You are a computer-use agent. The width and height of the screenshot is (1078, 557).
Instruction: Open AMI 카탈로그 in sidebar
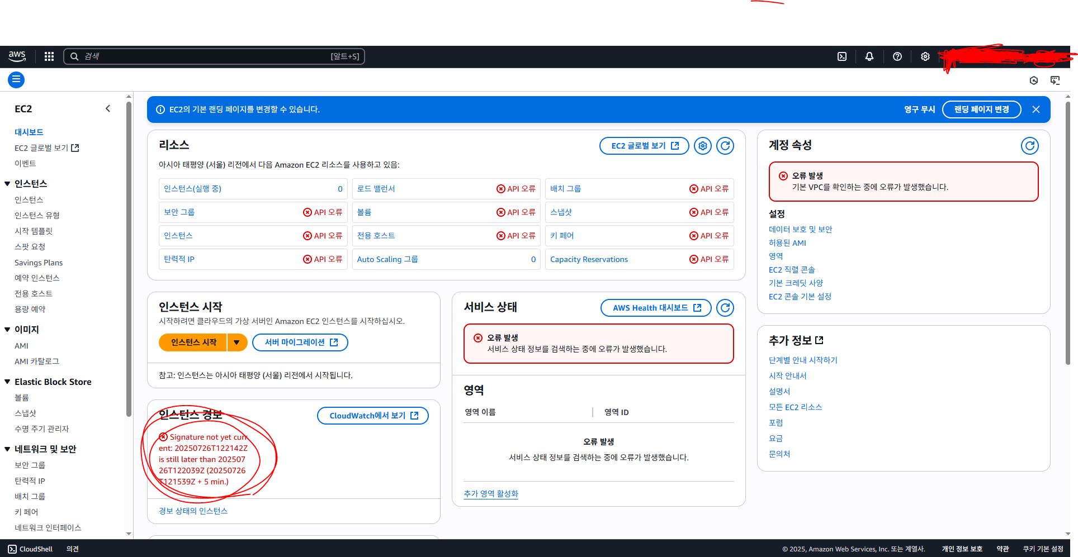[37, 361]
